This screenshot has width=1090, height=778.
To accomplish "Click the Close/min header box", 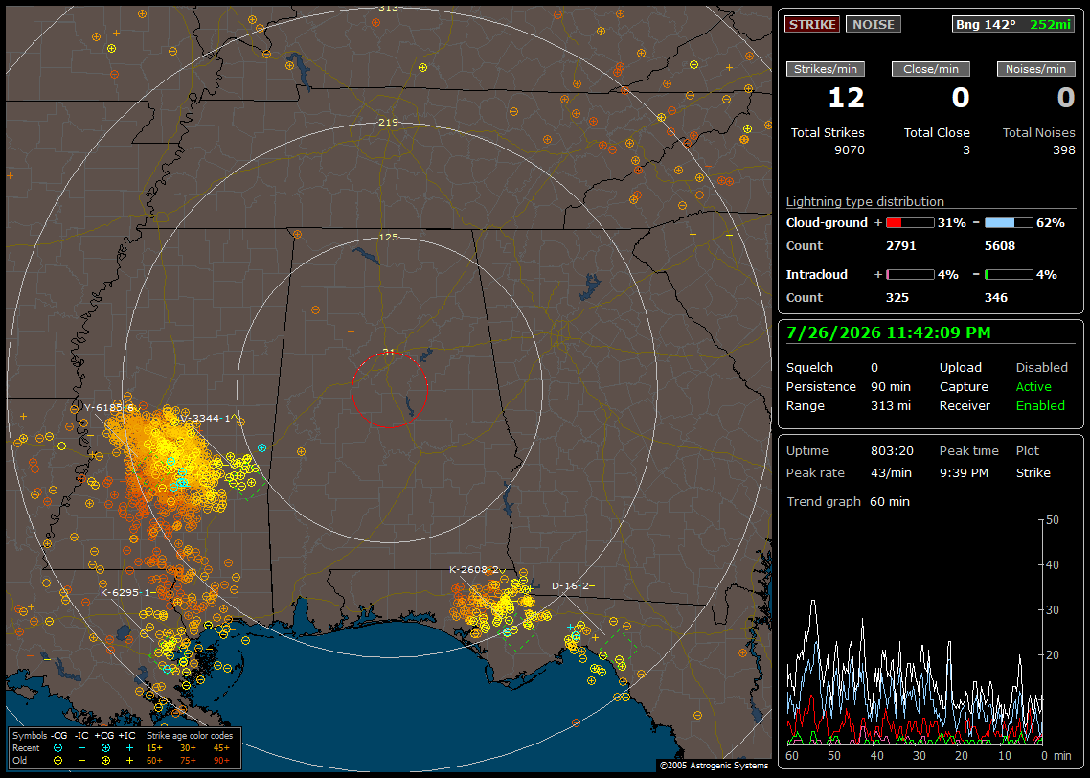I will [x=931, y=69].
